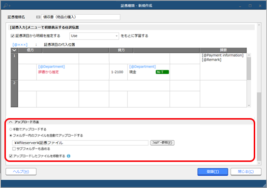Click main panel scroll-down arrow
This screenshot has width=267, height=188.
point(259,163)
